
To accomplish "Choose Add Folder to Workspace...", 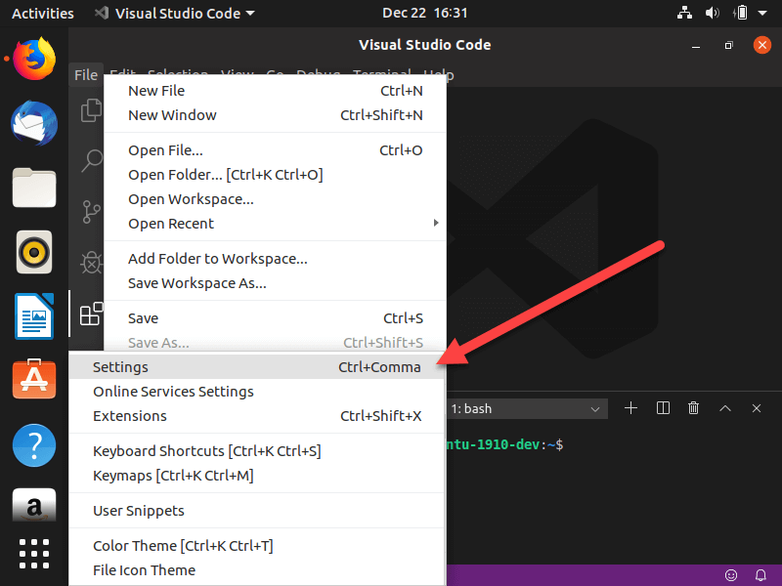I will [x=275, y=259].
